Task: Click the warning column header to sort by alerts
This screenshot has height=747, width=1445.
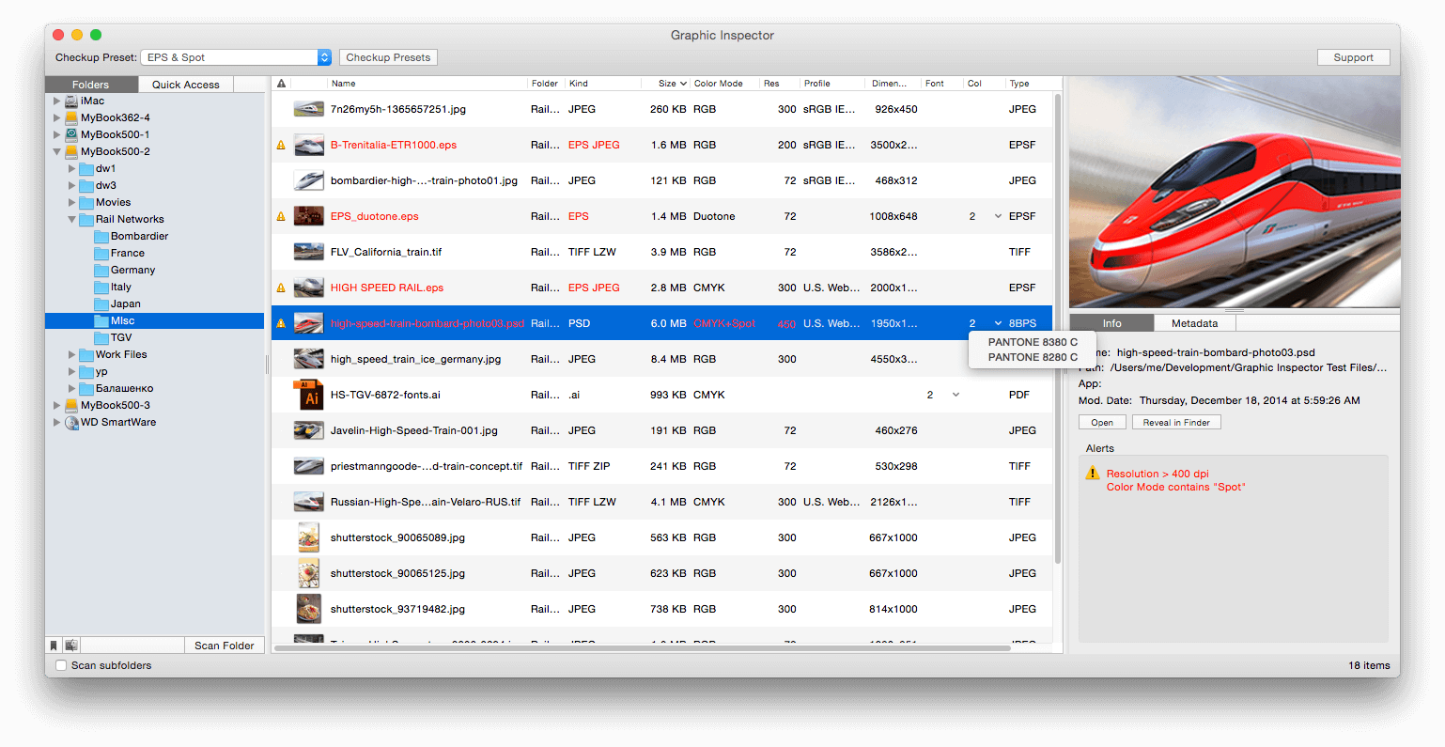Action: coord(281,84)
